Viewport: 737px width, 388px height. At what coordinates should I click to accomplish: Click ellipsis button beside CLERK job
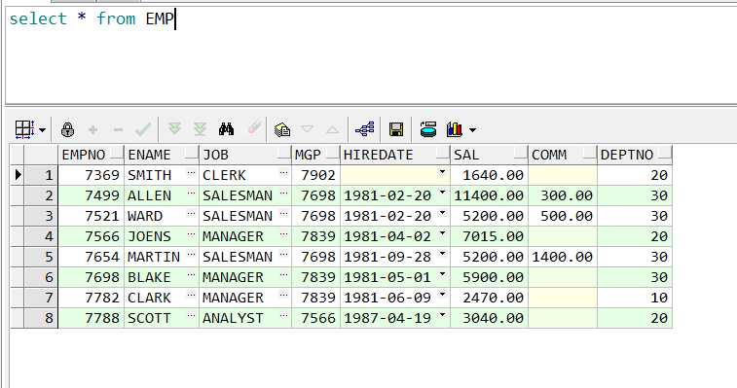coord(283,173)
